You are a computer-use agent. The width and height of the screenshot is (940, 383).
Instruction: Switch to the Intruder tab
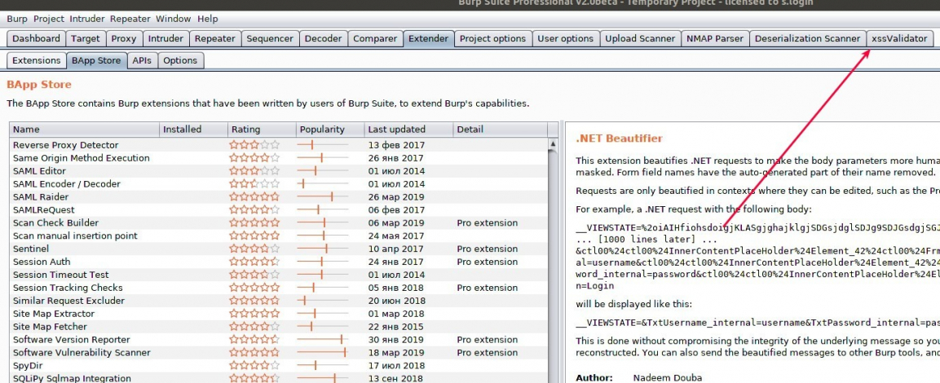[165, 38]
